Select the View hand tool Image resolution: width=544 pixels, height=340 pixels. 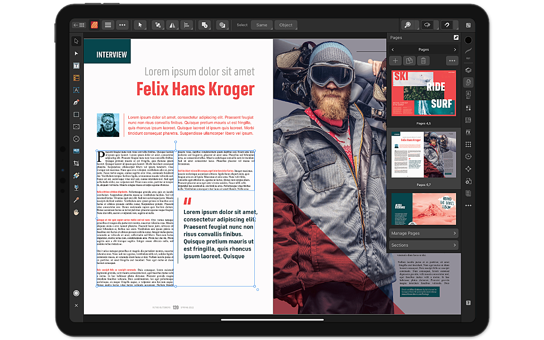coord(76,212)
